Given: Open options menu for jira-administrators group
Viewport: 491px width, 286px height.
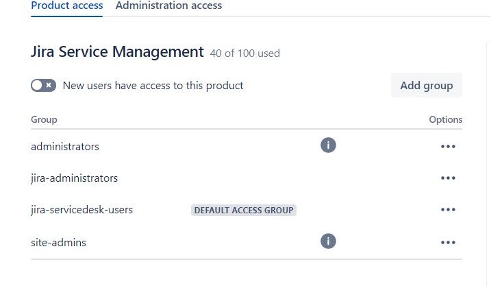Looking at the screenshot, I should (x=448, y=178).
